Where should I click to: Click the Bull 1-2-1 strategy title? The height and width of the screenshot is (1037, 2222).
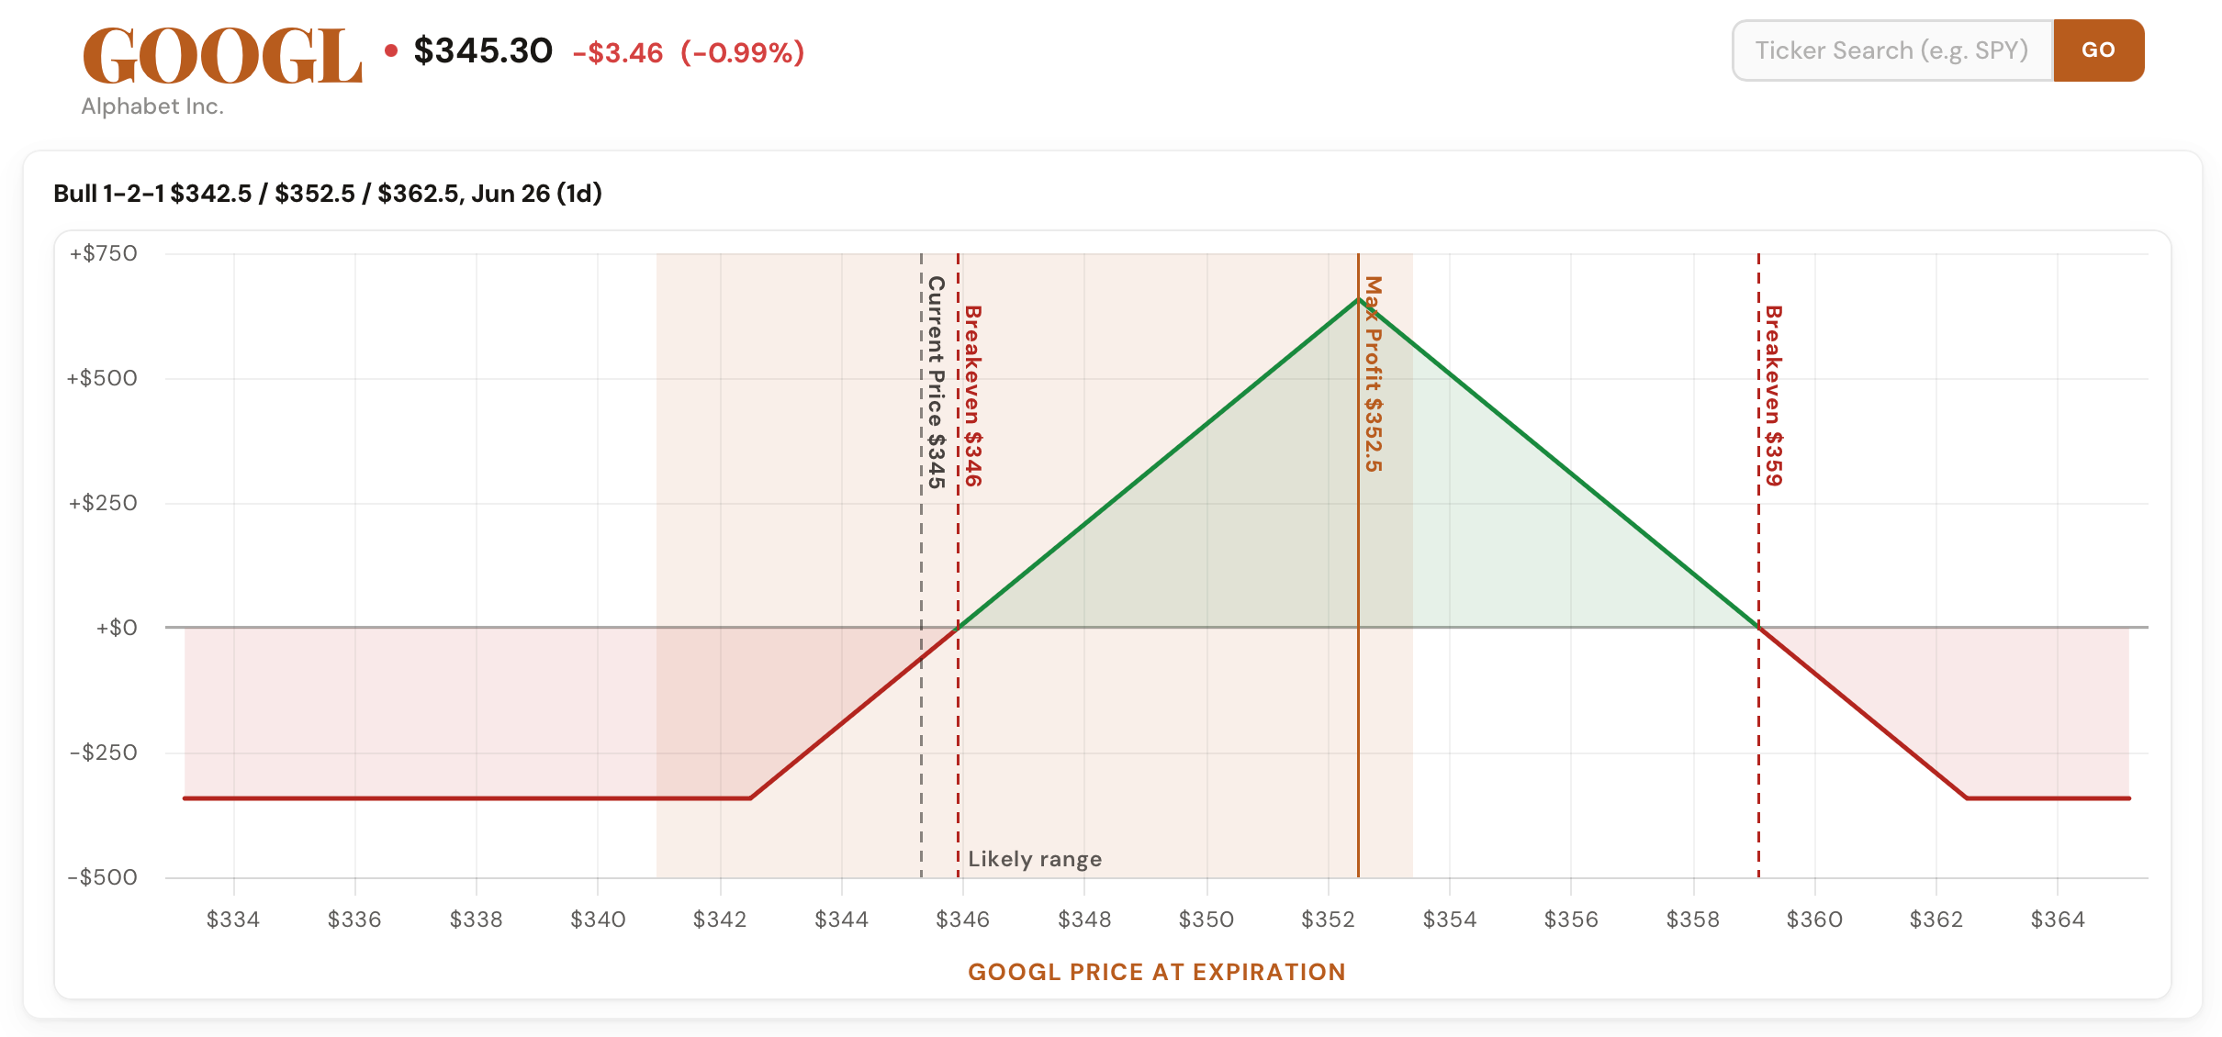point(328,194)
